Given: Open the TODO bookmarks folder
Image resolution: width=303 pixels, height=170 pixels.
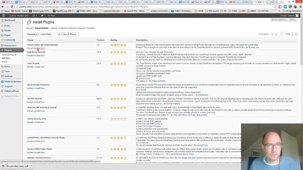Looking at the screenshot, I should point(232,11).
